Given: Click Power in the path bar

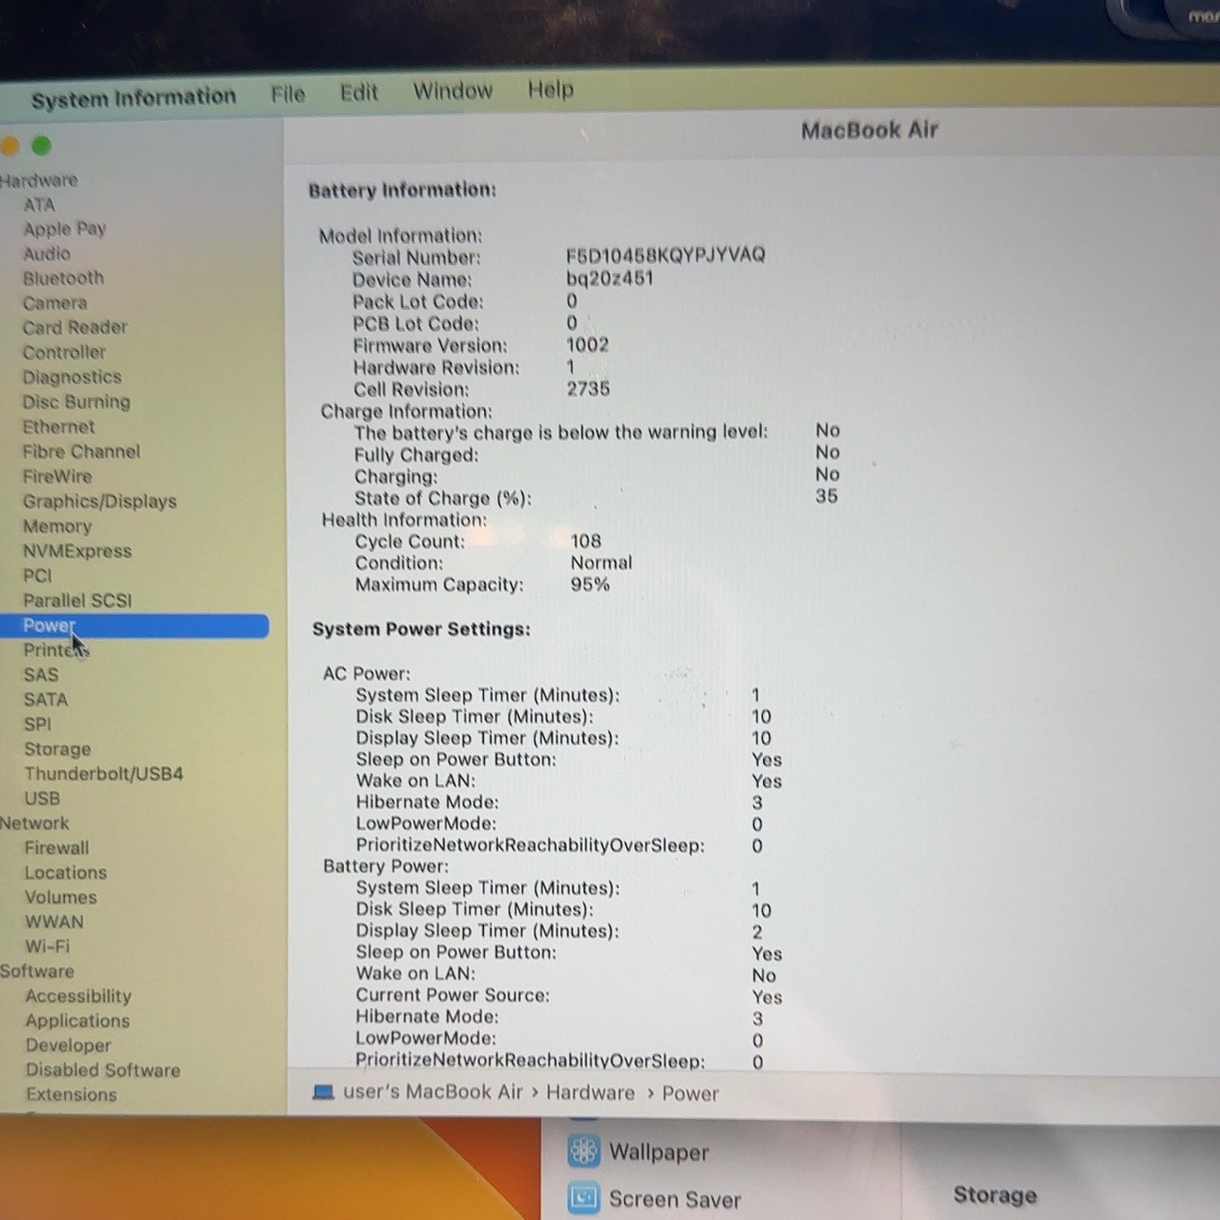Looking at the screenshot, I should coord(691,1094).
